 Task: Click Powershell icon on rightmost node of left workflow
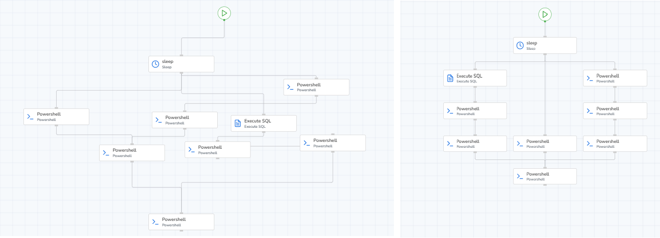point(307,143)
